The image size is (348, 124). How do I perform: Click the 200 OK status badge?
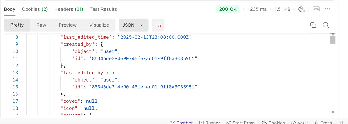click(228, 9)
